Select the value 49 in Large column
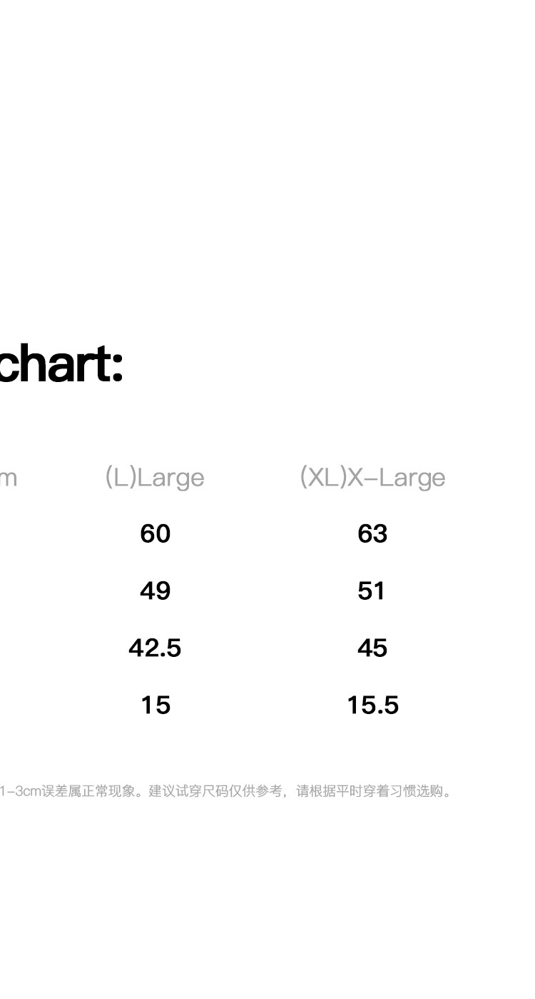This screenshot has width=535, height=999. (x=155, y=591)
